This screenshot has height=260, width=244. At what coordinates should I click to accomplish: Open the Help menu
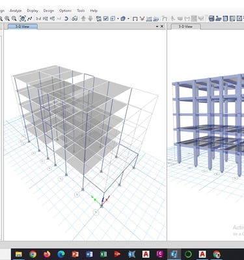pos(94,10)
